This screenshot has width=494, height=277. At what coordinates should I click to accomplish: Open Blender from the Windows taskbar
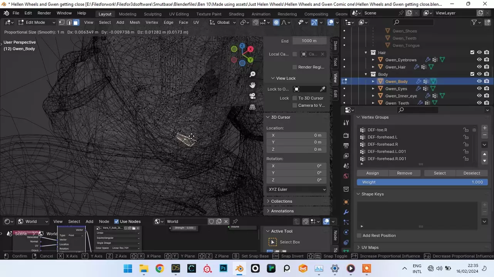point(239,269)
